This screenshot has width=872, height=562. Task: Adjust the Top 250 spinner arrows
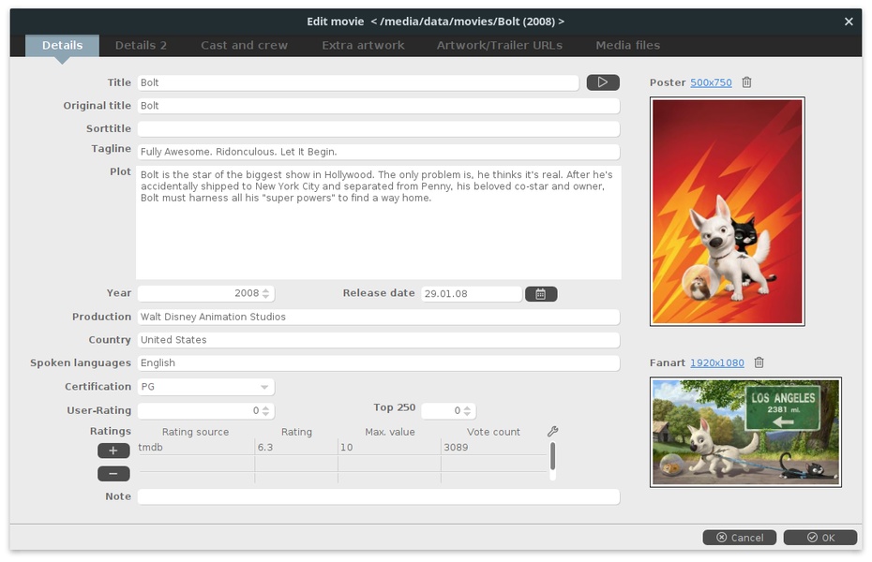pos(469,411)
